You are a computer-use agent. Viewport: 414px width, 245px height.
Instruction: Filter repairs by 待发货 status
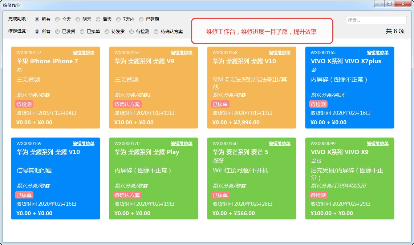coord(107,32)
